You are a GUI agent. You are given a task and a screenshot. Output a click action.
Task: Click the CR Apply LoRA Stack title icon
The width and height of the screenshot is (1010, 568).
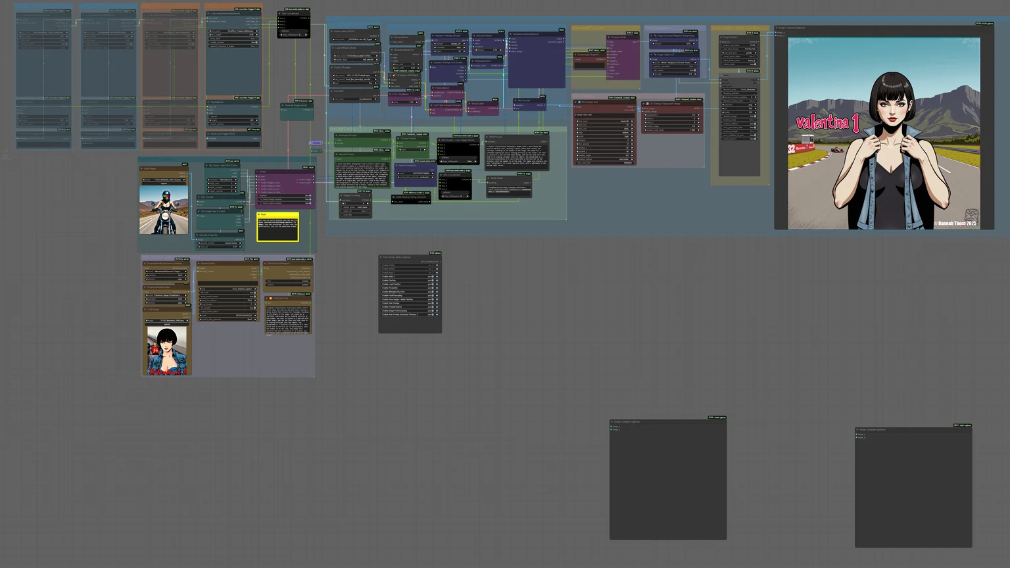click(395, 76)
